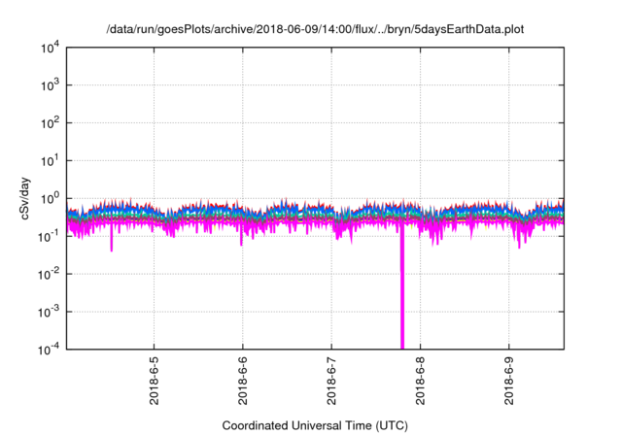The width and height of the screenshot is (622, 435).
Task: Click the 10^0 y-axis tick label
Action: (x=51, y=198)
